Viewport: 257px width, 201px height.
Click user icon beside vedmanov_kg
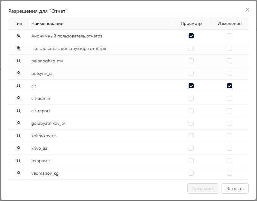pos(19,173)
